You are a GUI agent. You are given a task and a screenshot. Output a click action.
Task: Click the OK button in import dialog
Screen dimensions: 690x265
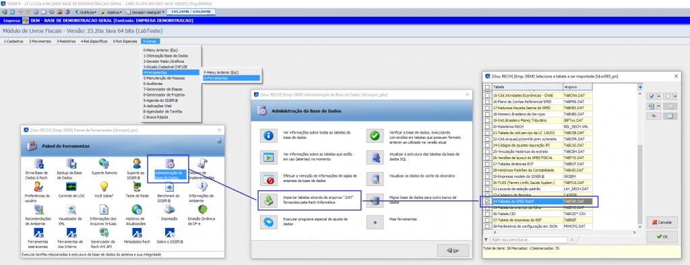coord(662,237)
